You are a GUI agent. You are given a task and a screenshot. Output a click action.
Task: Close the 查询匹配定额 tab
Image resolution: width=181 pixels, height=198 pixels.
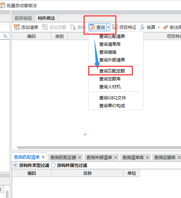coord(80,158)
